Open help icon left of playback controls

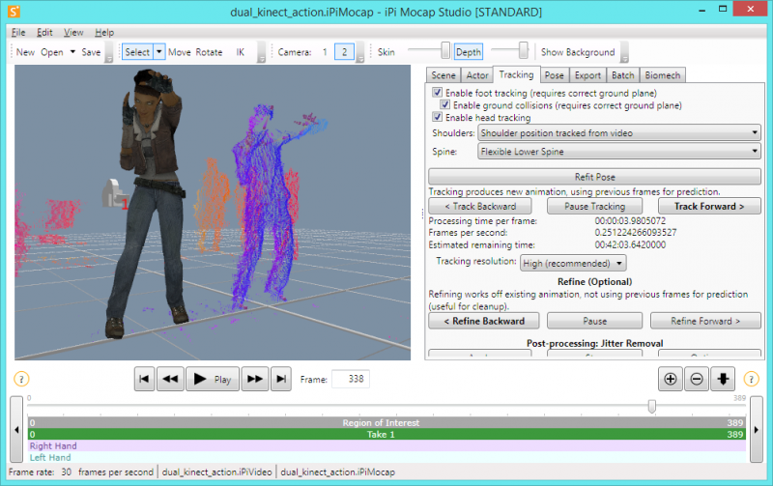click(x=21, y=379)
